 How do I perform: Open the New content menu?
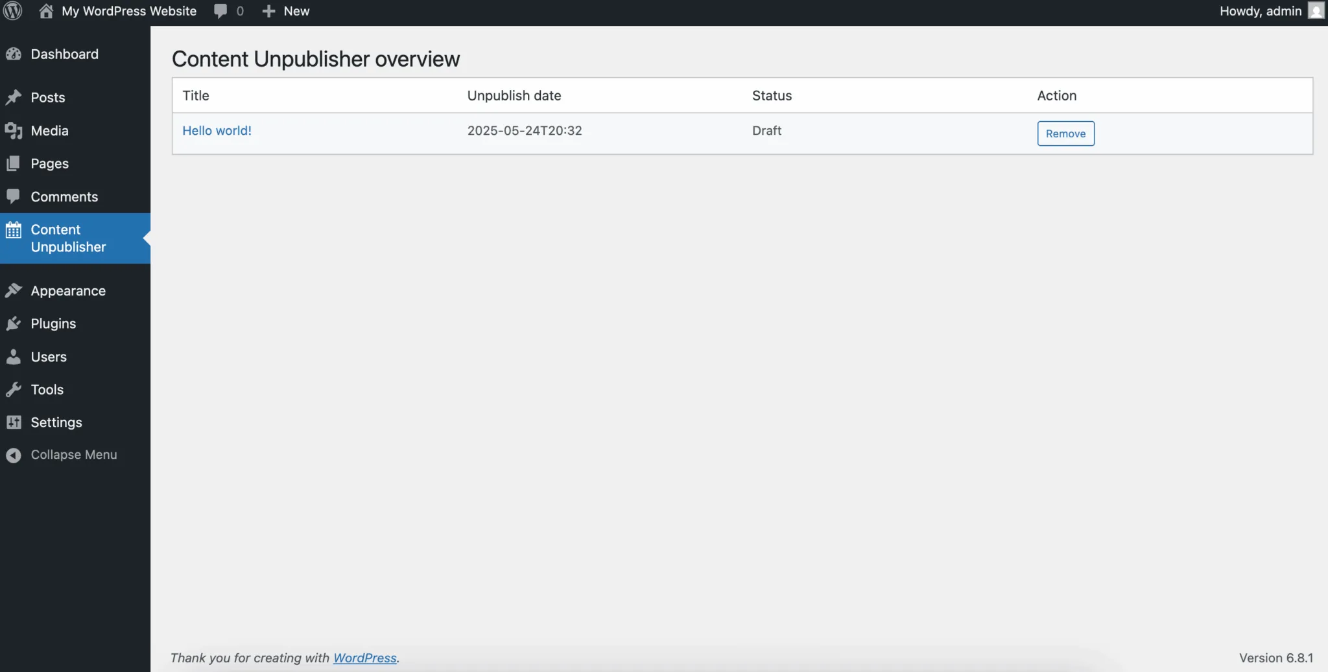pyautogui.click(x=286, y=10)
